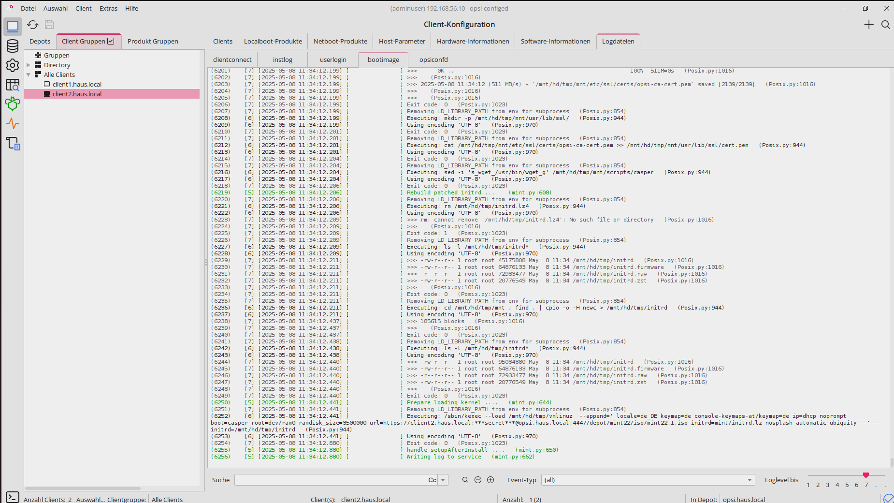Open the depot configuration database icon
The image size is (894, 503).
point(13,46)
